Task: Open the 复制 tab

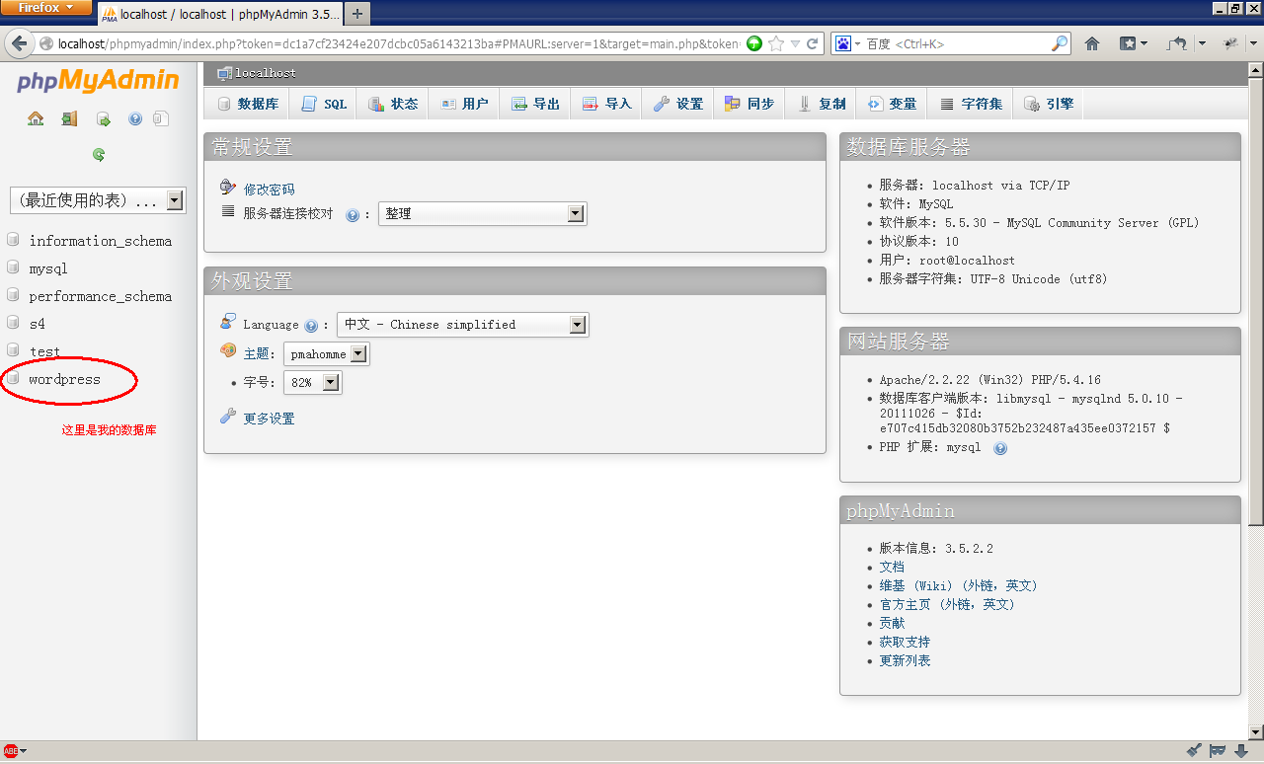Action: 822,104
